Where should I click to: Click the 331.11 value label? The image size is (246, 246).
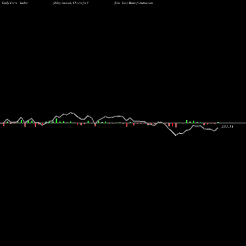coord(227,126)
